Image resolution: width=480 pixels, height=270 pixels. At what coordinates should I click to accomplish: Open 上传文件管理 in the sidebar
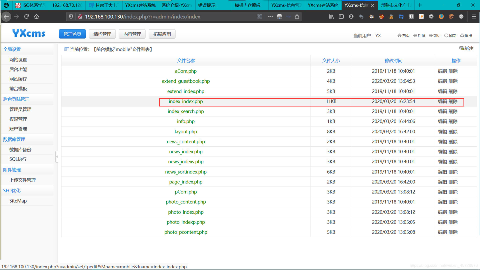[22, 180]
